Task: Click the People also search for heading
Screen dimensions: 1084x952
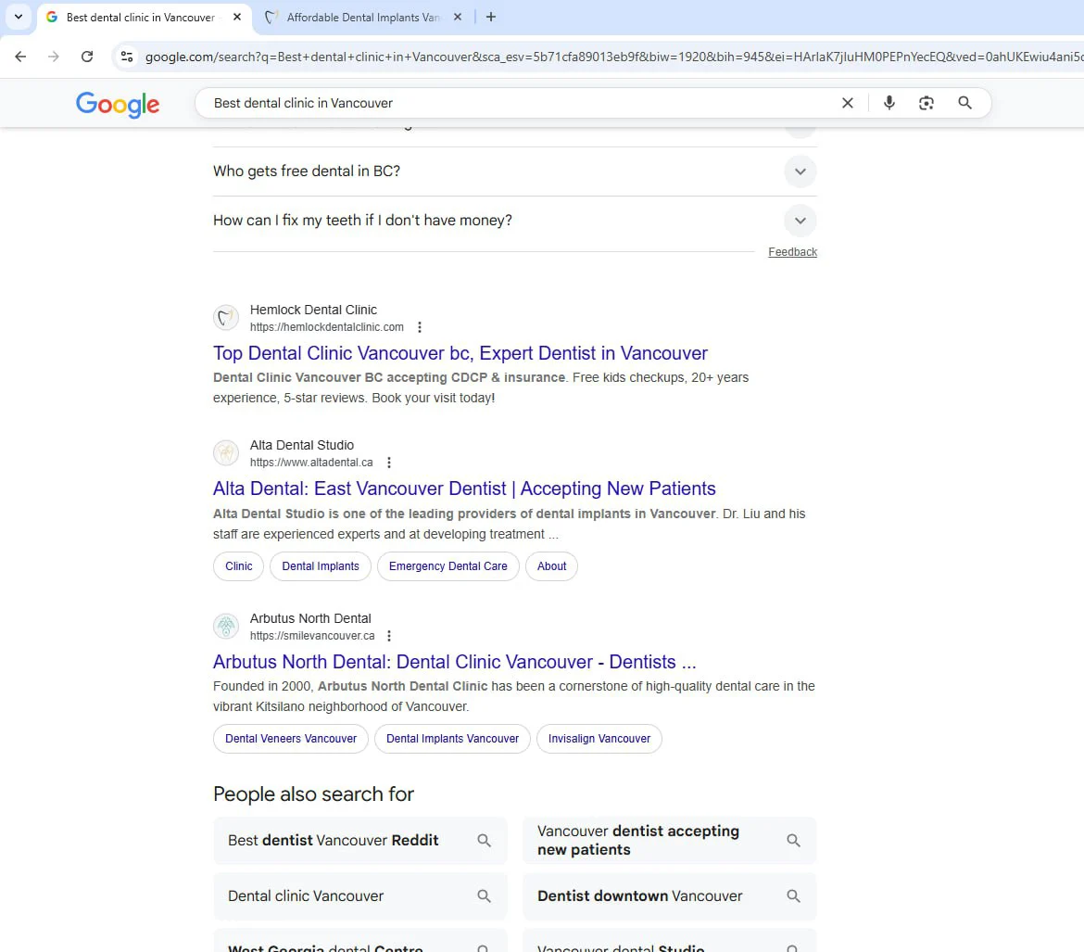Action: [313, 794]
